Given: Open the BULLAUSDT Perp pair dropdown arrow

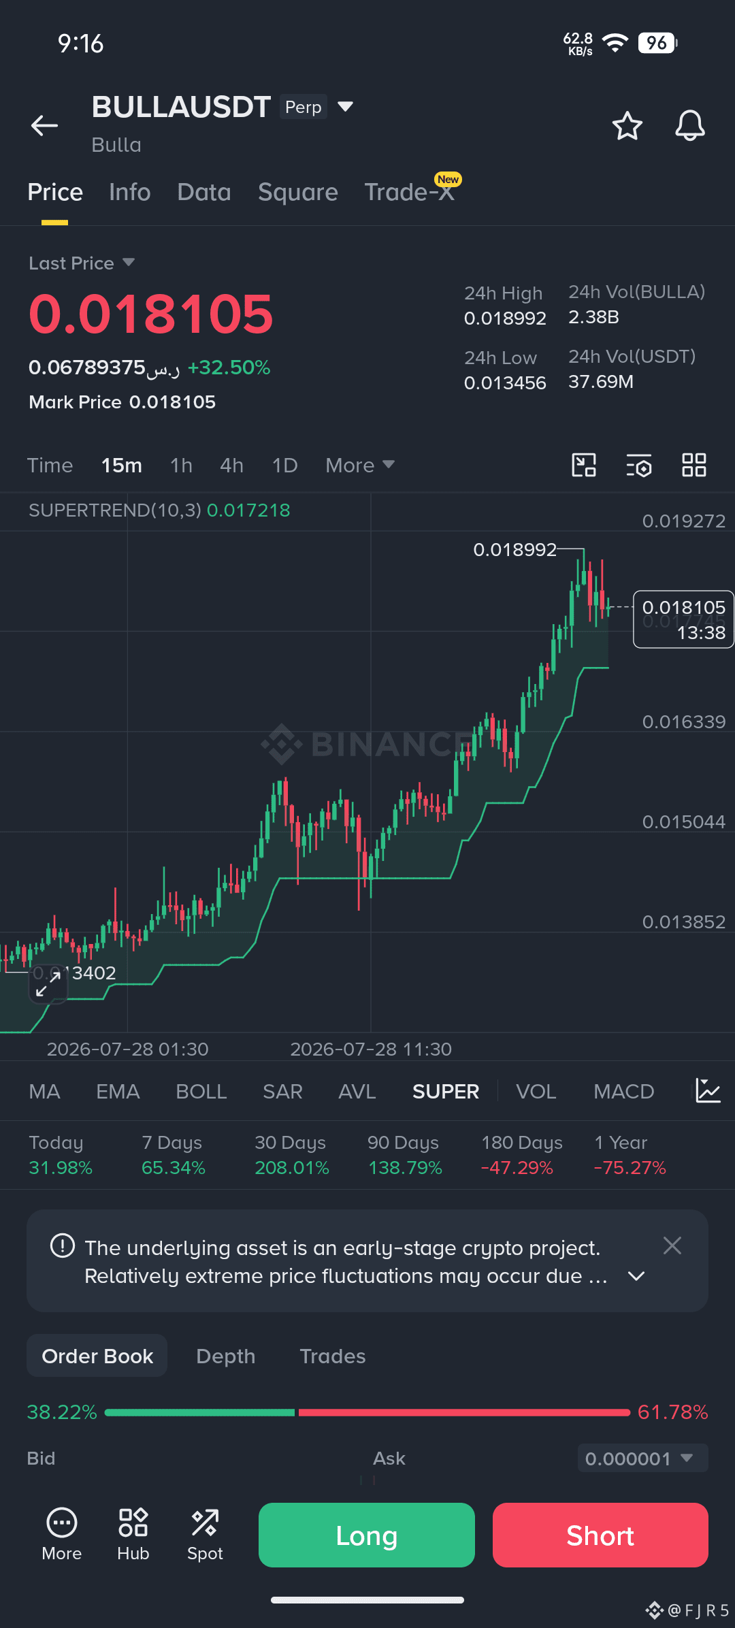Looking at the screenshot, I should [346, 106].
